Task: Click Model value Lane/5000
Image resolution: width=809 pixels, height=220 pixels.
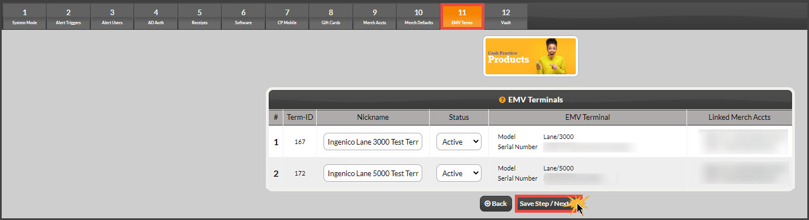Action: coord(558,168)
